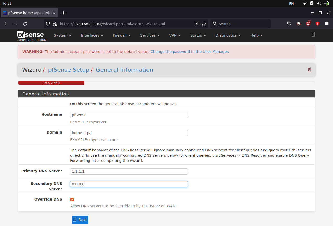The image size is (333, 226).
Task: Click the Override DNS label
Action: click(48, 199)
